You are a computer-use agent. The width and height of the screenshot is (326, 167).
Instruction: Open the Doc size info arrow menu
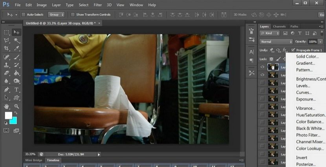(99, 154)
